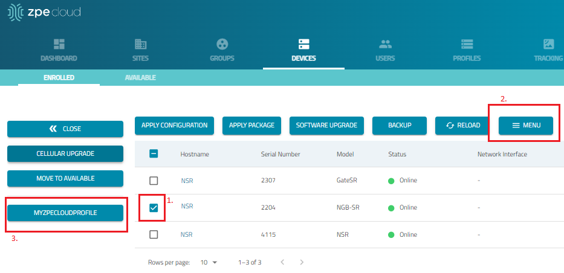Check the serial 4115 row checkbox

[x=154, y=234]
